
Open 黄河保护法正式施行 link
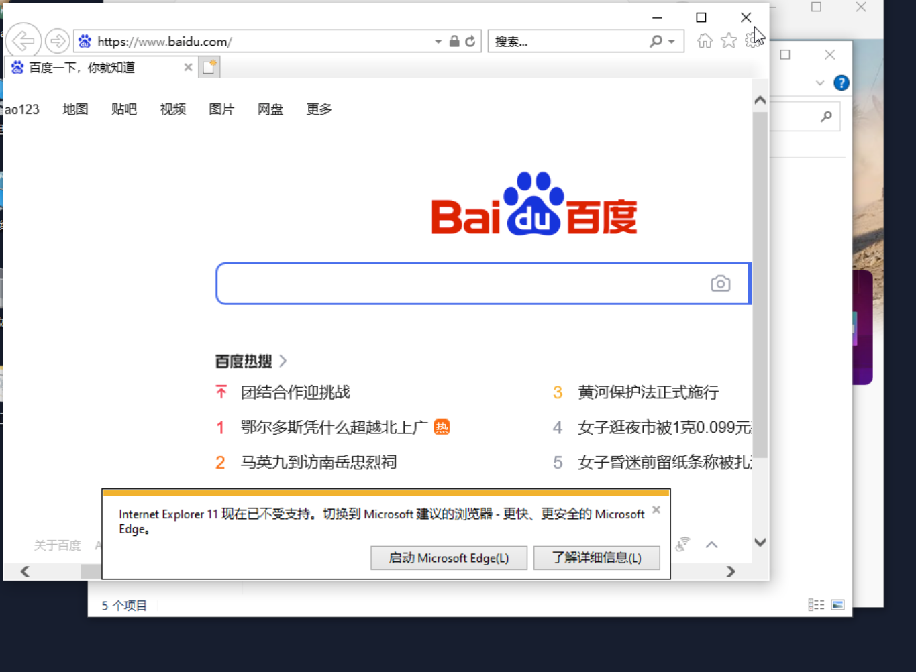648,392
